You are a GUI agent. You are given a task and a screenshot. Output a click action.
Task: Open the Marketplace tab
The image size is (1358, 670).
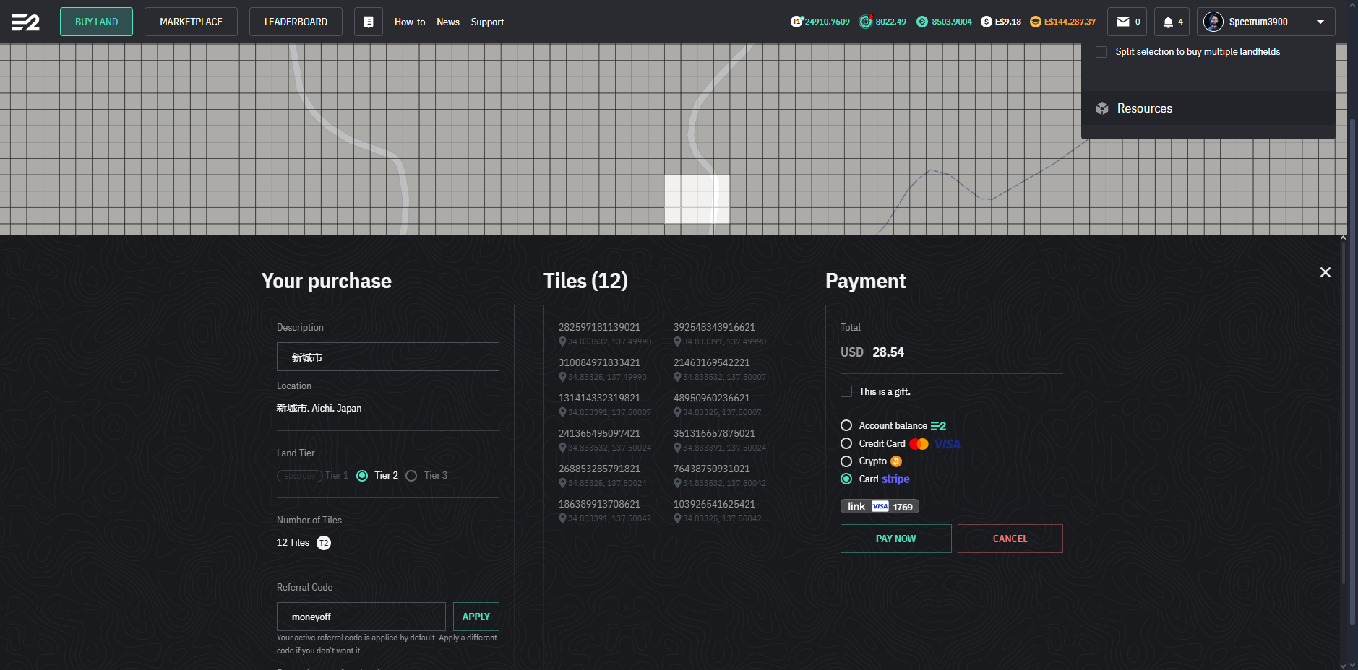pyautogui.click(x=191, y=22)
